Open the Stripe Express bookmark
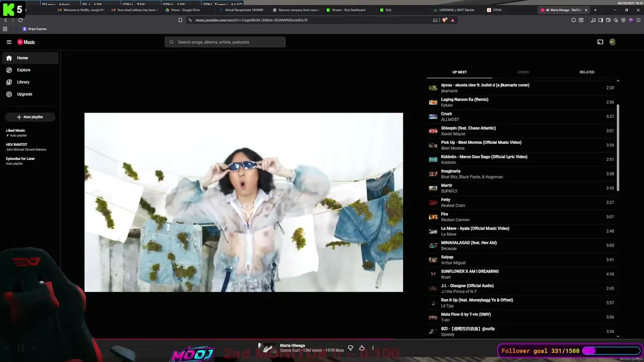This screenshot has height=362, width=644. click(x=35, y=29)
